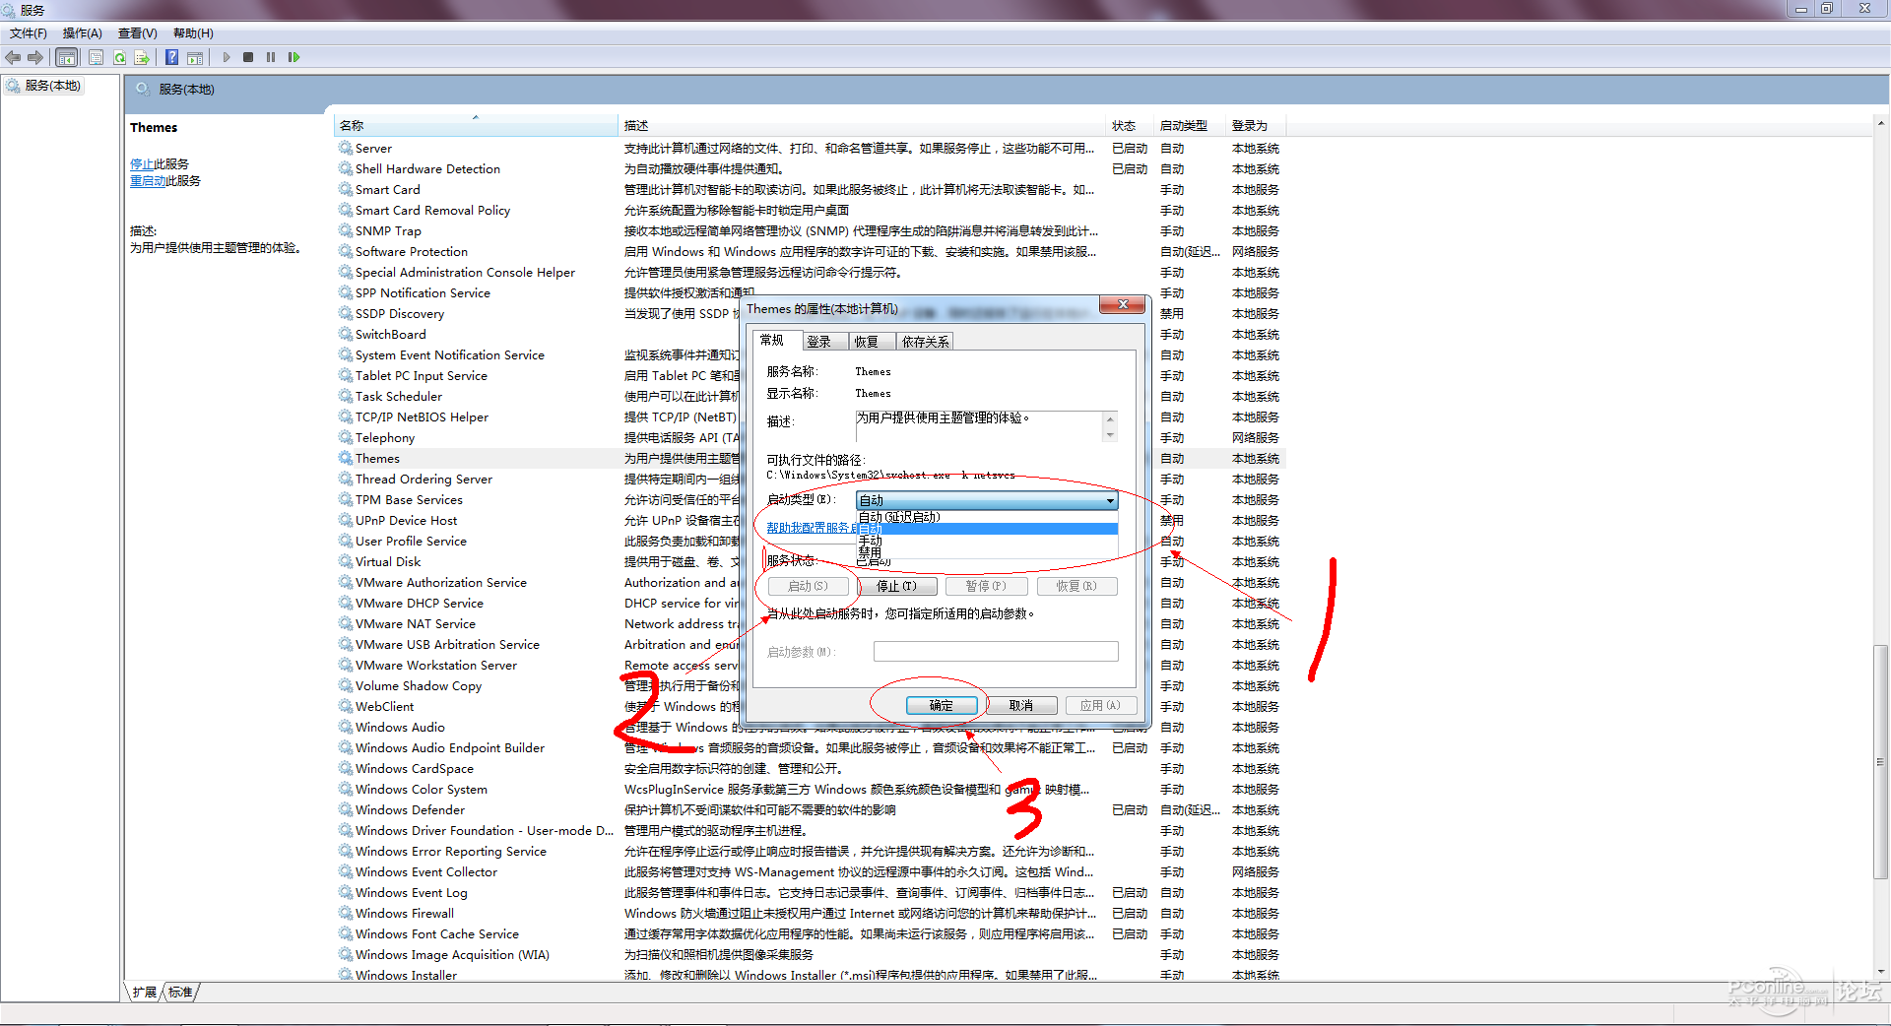
Task: Click the gear icon beside Windows Defender
Action: (346, 809)
